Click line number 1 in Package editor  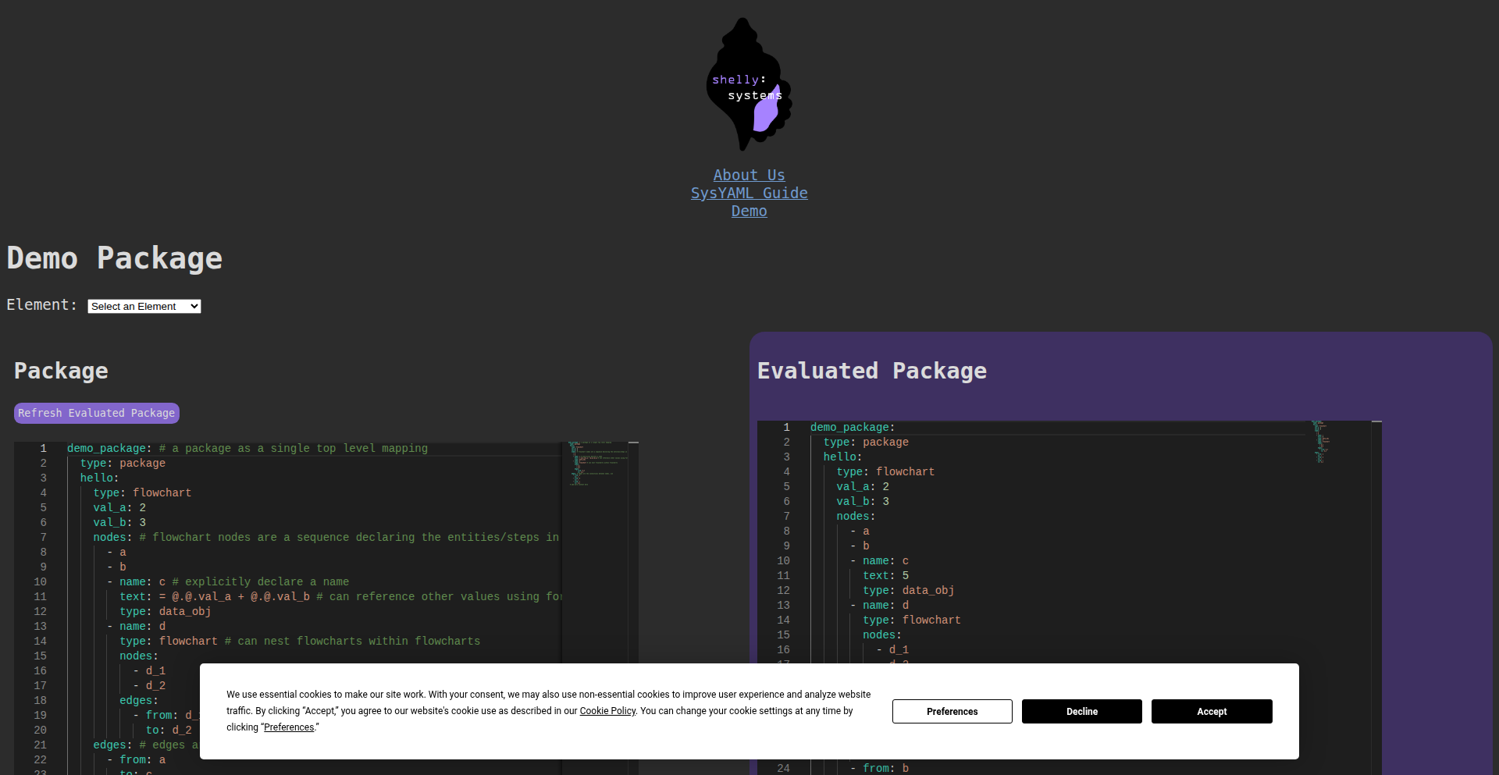coord(44,449)
